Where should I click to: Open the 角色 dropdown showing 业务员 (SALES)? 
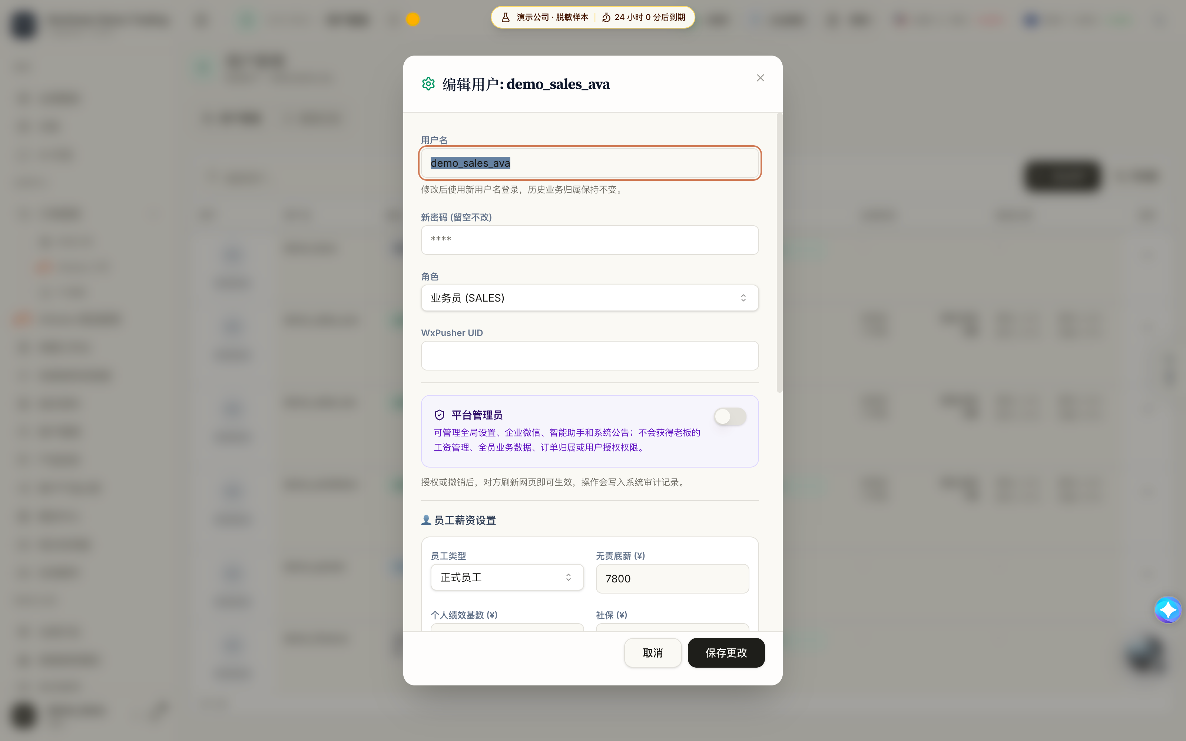click(590, 298)
